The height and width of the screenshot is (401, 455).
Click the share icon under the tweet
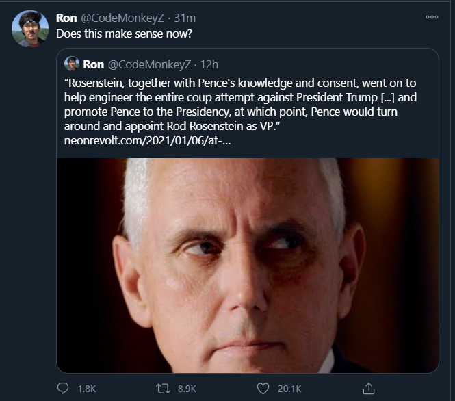[369, 388]
